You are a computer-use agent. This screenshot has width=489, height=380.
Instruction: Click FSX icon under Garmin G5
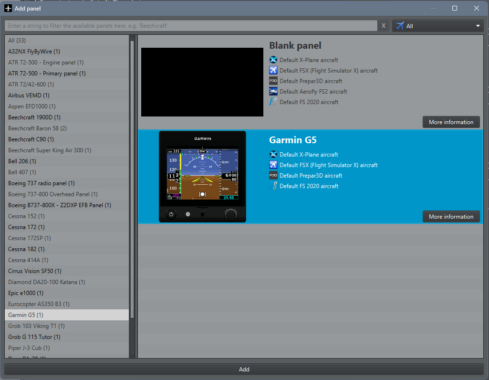(x=273, y=165)
